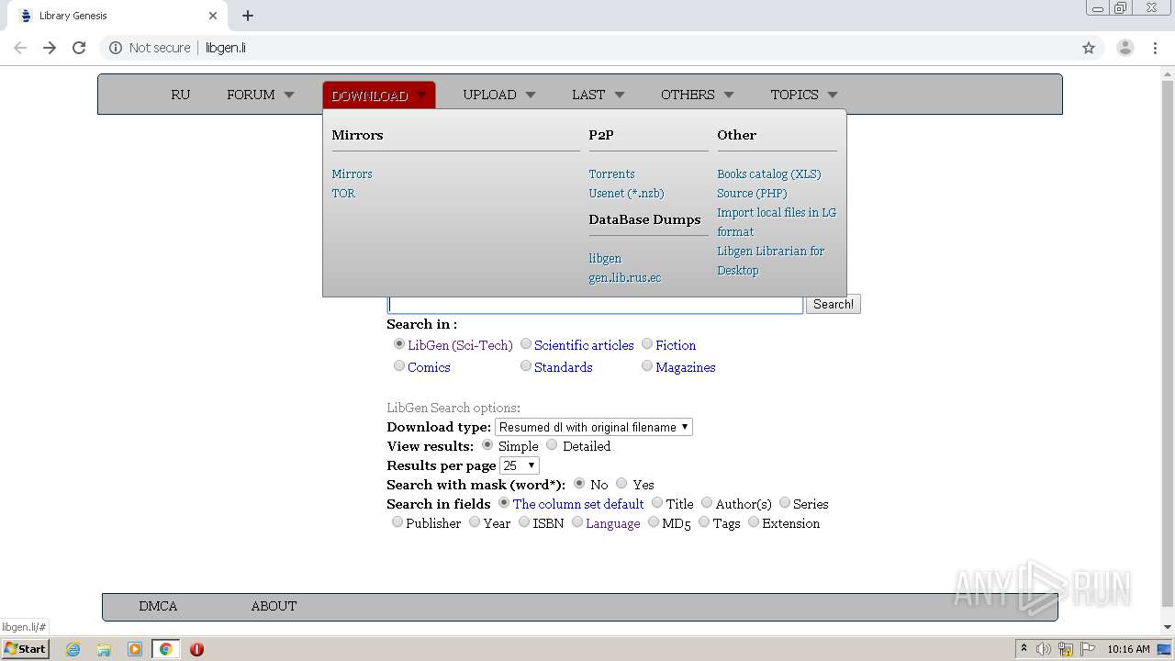
Task: Expand the LAST menu
Action: [x=598, y=95]
